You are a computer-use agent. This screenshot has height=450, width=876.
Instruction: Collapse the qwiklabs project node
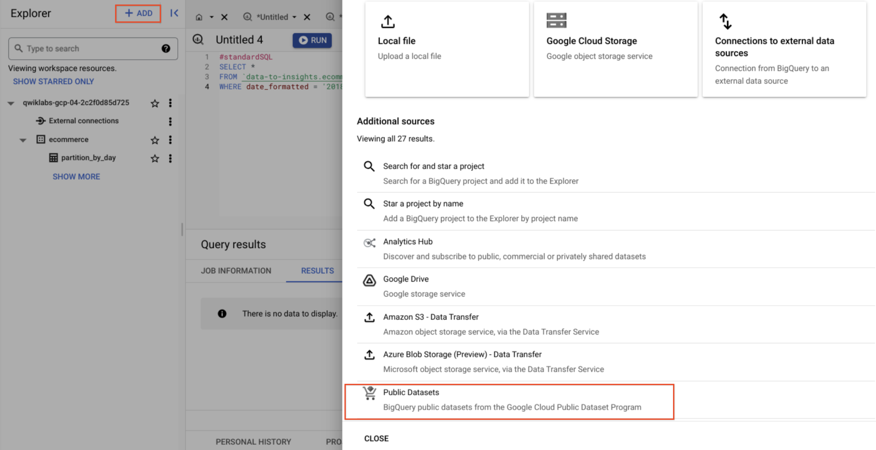click(11, 103)
